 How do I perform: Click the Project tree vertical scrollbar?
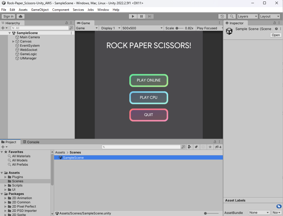52,170
